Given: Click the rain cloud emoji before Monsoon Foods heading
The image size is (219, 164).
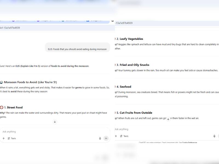Looking at the screenshot, I should tap(2, 82).
